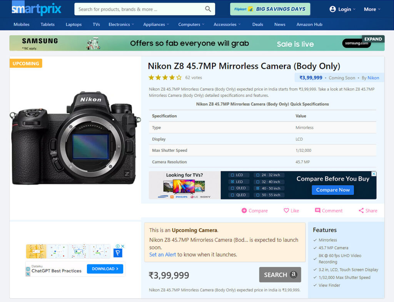Close the ChatGPT Best Practices ad
The height and width of the screenshot is (302, 394).
(28, 274)
